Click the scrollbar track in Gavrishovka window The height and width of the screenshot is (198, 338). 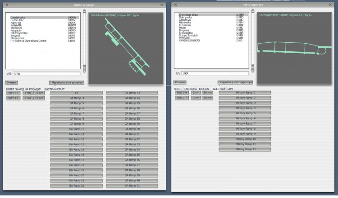tap(84, 40)
